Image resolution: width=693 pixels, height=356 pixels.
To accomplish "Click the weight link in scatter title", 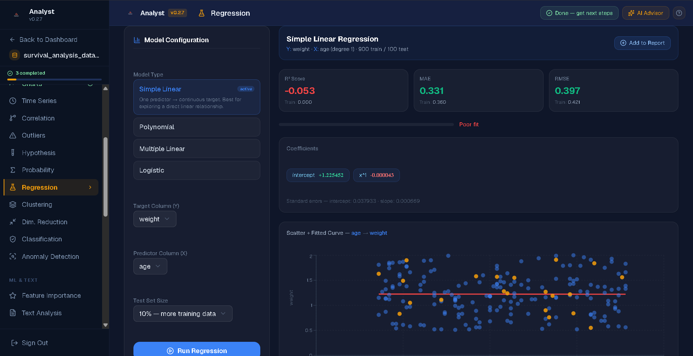I will 378,233.
